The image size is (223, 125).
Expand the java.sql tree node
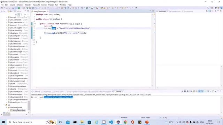coord(6,17)
